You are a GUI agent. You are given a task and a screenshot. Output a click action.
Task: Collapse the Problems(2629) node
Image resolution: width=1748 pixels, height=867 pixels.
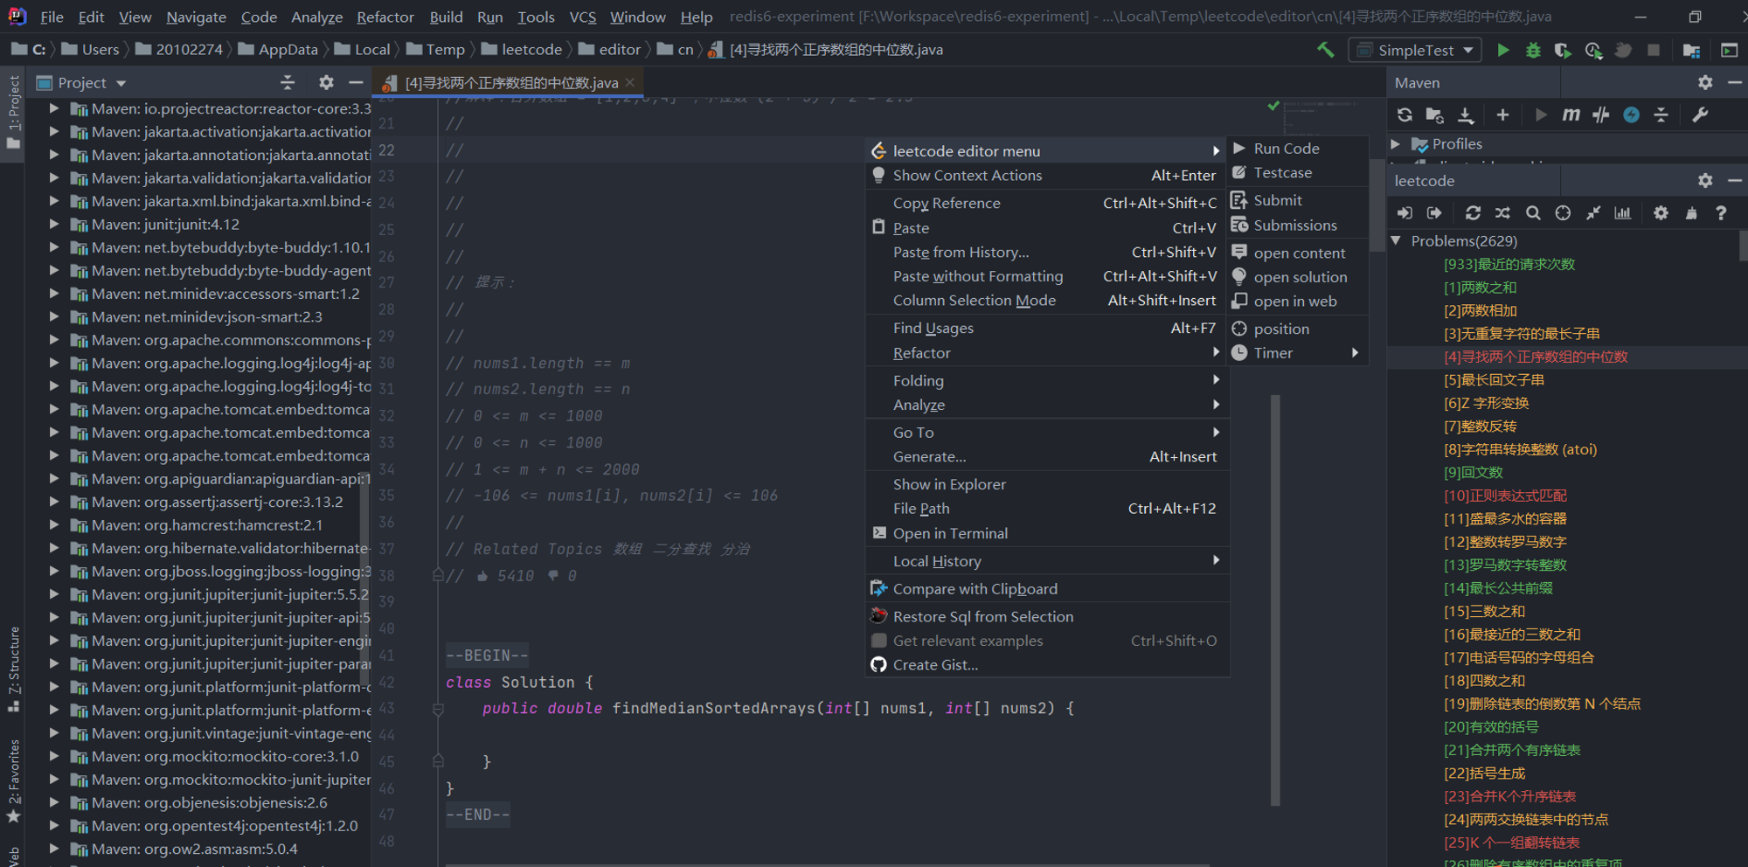coord(1396,240)
